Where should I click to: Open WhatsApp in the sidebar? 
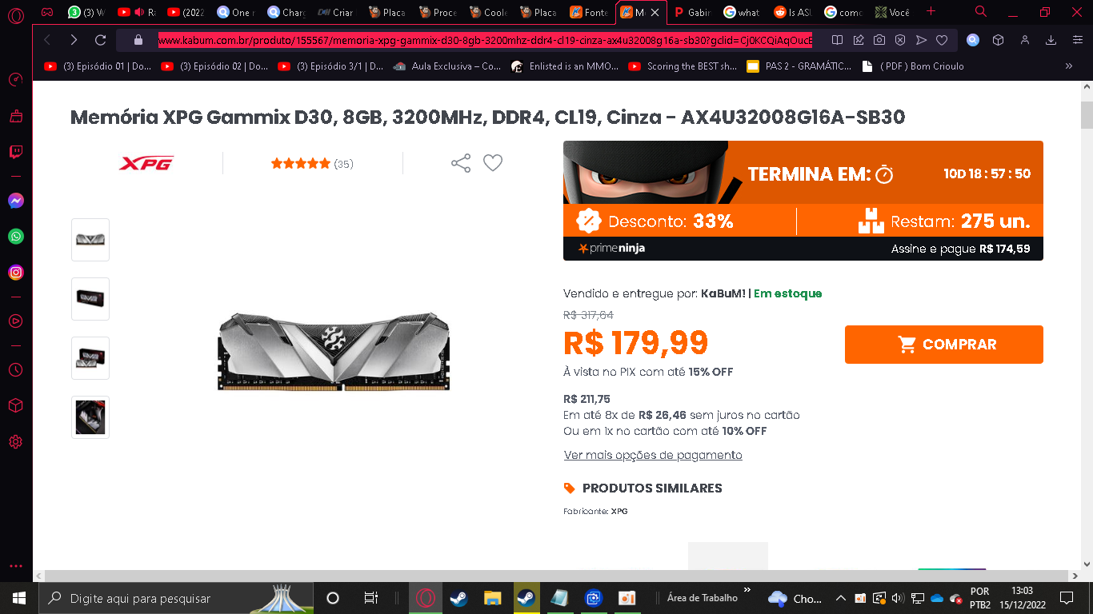pos(16,237)
